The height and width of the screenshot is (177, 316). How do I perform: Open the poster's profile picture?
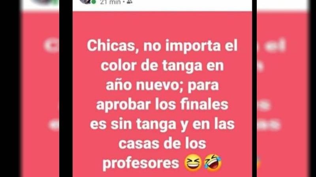click(86, 2)
